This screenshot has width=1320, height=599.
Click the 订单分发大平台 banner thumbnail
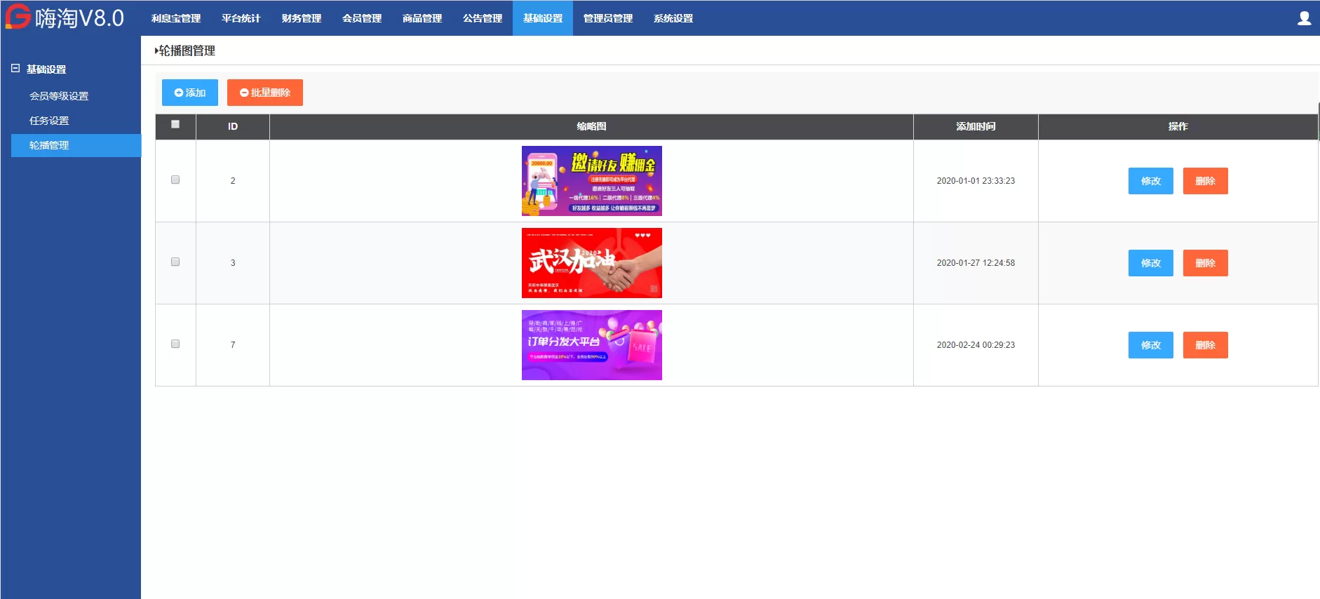click(591, 345)
